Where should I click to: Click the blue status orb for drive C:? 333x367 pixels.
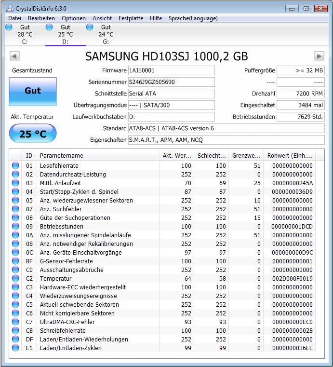point(9,27)
